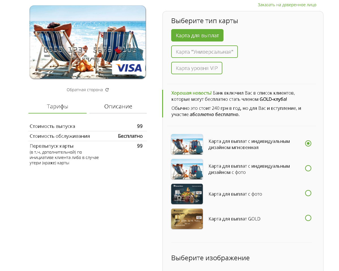
Task: Open the Описание tab
Action: click(118, 107)
